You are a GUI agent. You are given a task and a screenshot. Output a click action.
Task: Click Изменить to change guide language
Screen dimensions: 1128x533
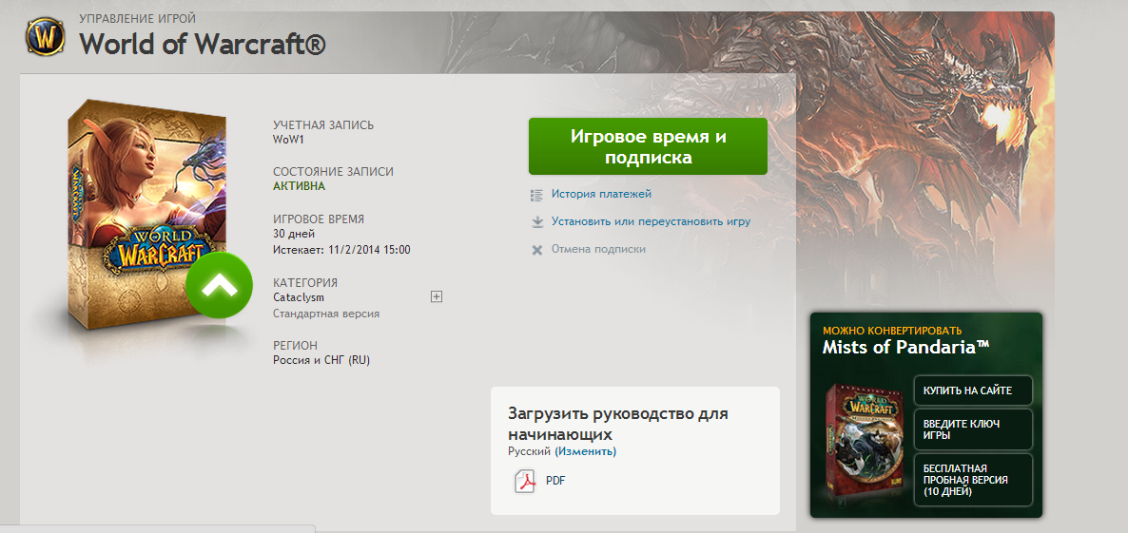[x=585, y=452]
